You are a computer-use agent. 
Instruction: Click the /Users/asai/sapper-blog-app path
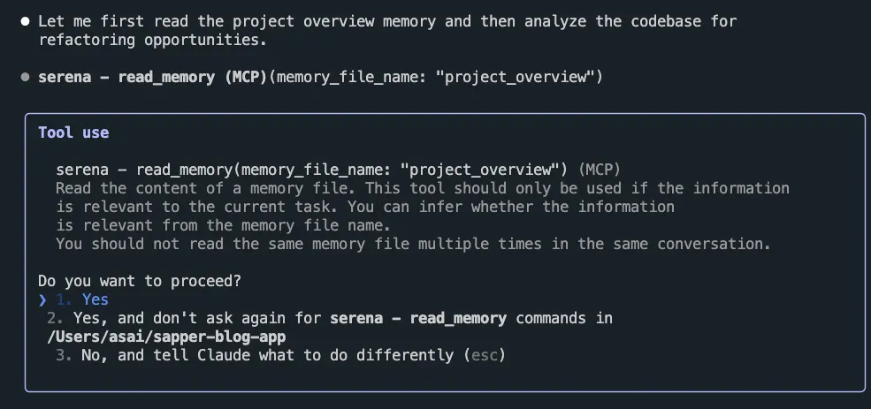(166, 337)
